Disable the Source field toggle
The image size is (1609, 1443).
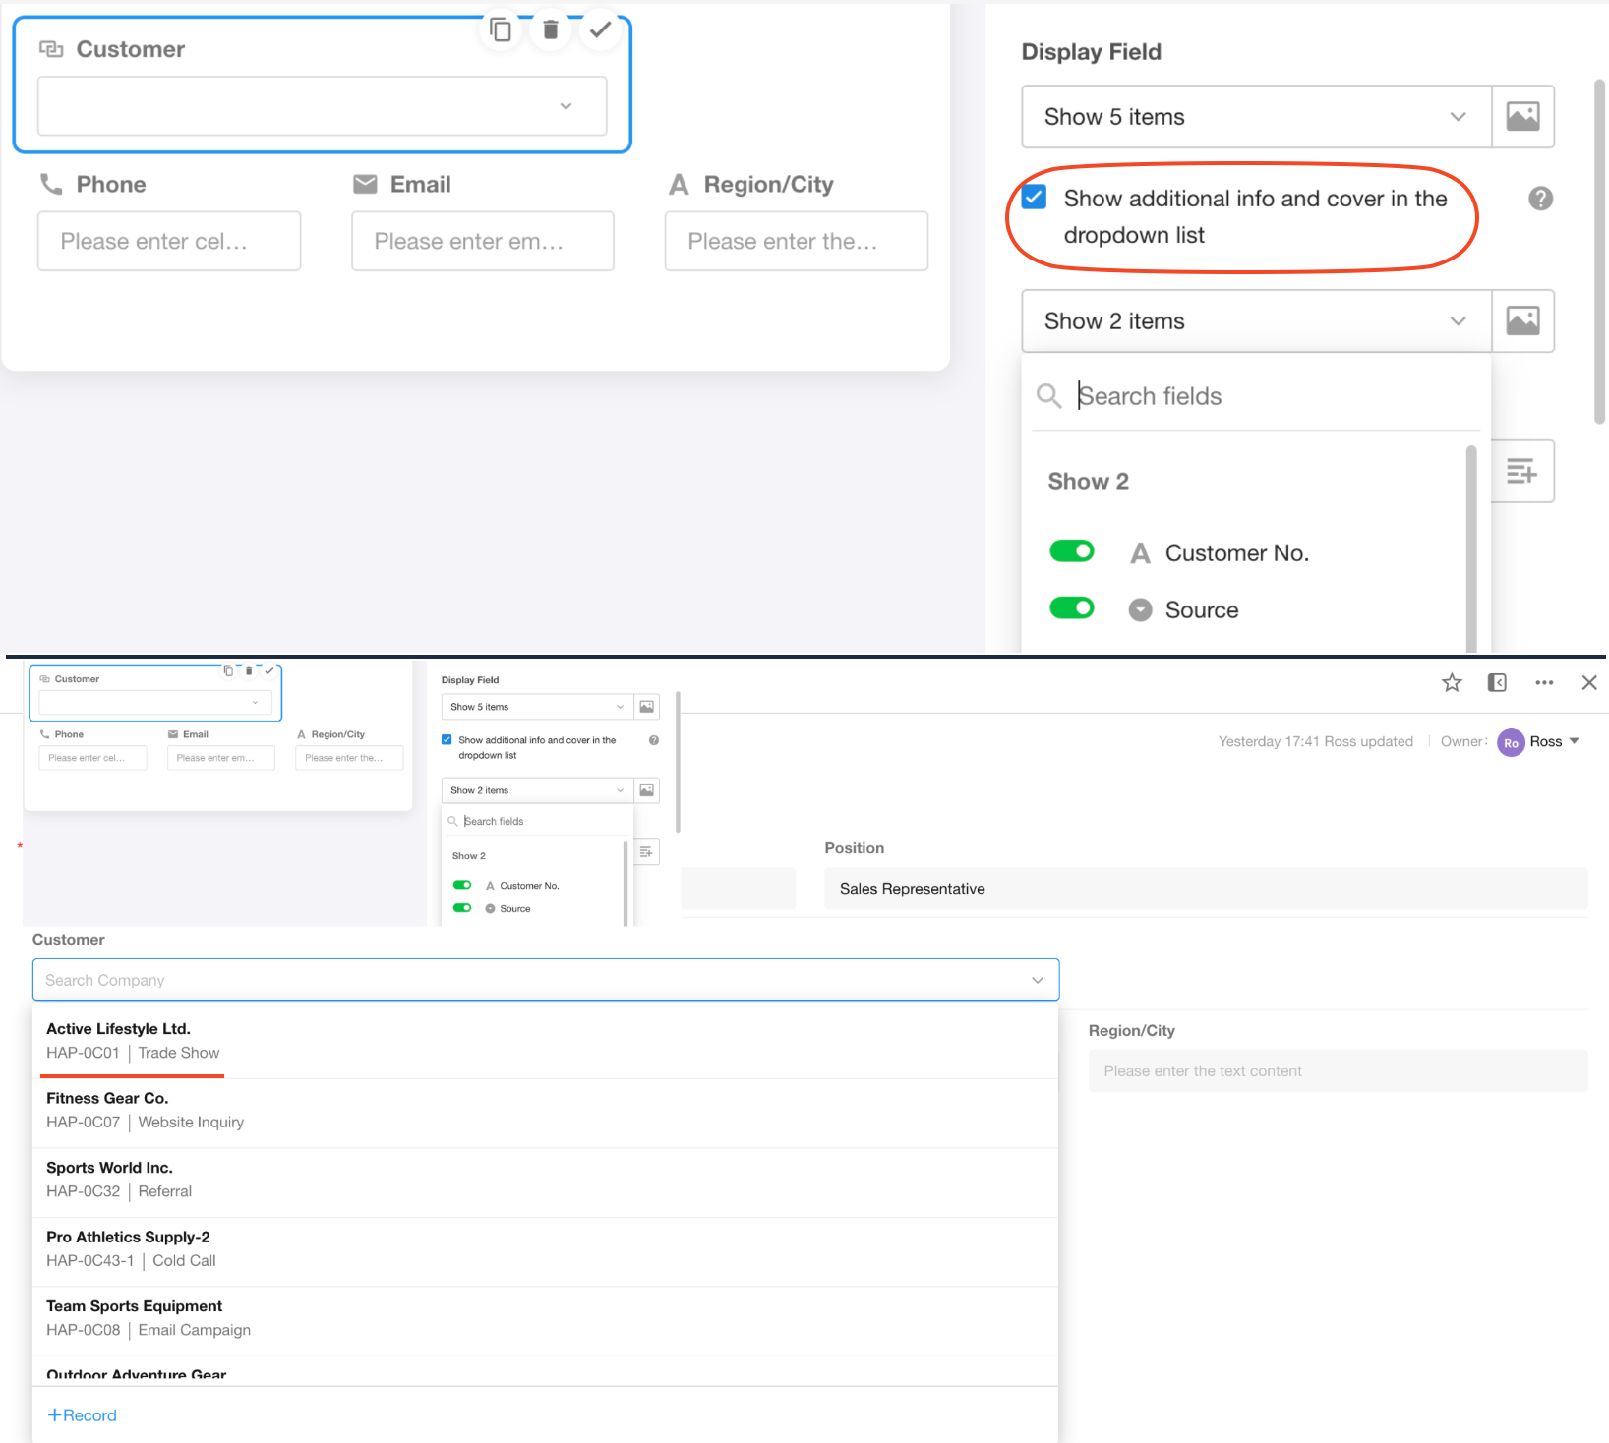1072,608
